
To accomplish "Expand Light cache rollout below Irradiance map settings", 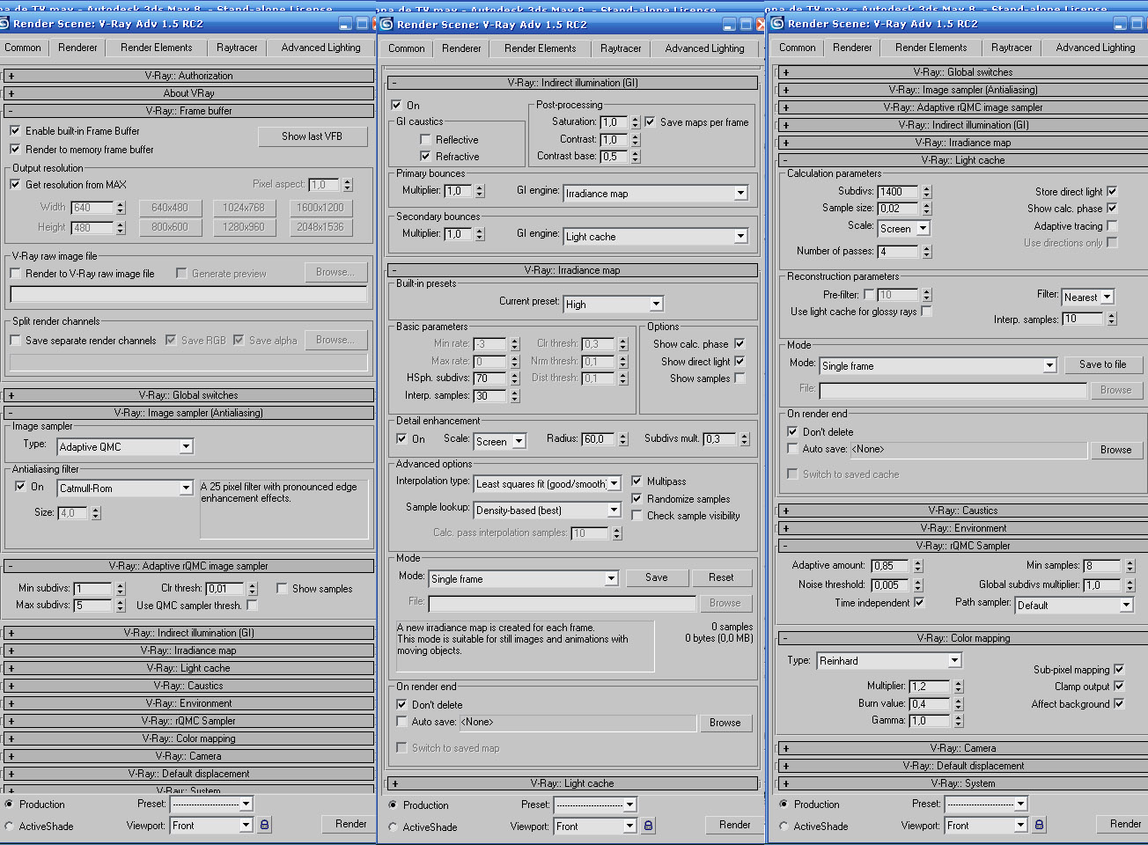I will [x=572, y=783].
